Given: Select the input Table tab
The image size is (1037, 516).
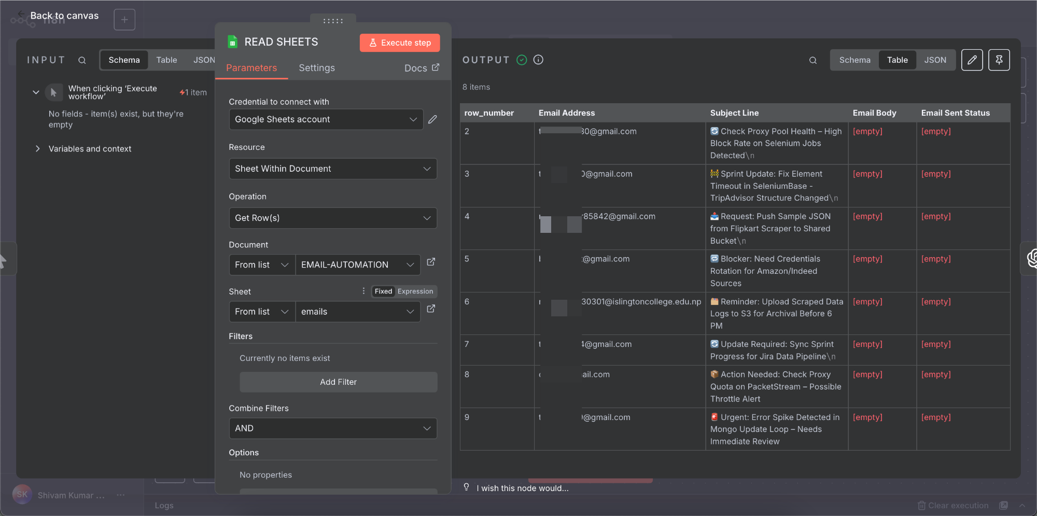Looking at the screenshot, I should 166,60.
